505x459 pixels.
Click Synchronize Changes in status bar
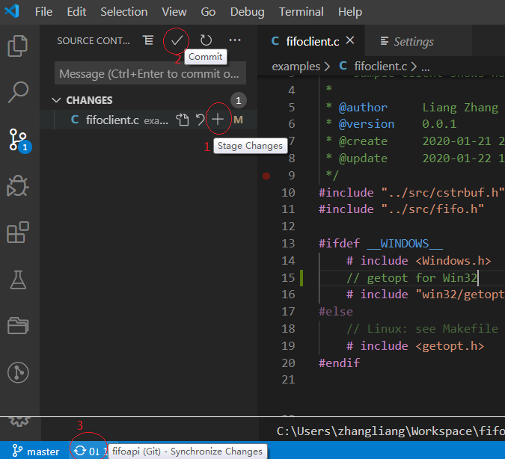89,452
